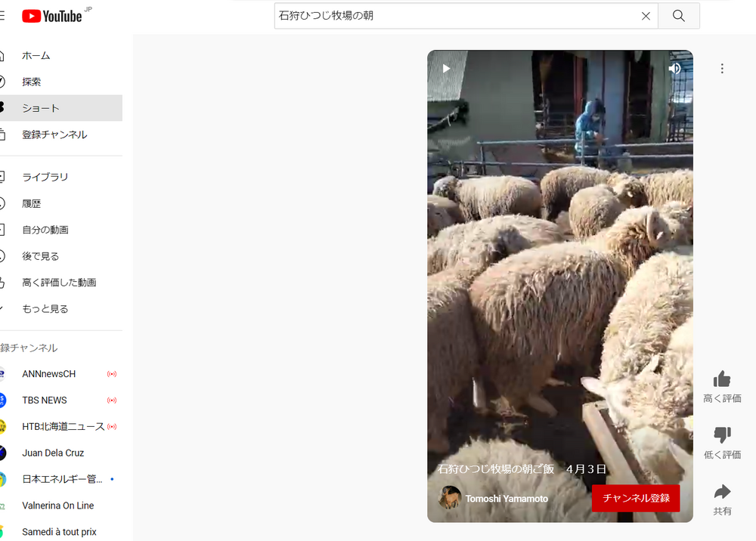This screenshot has height=541, width=756.
Task: Play the sheep farm short
Action: click(446, 69)
